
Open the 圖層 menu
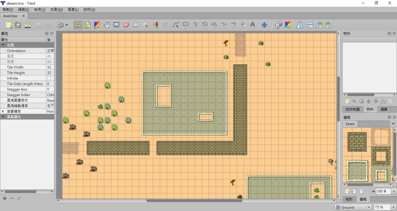click(x=73, y=10)
